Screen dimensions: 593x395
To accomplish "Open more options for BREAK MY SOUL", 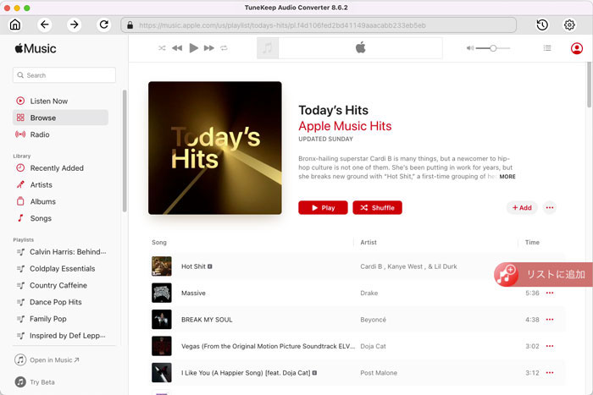I will coord(550,320).
